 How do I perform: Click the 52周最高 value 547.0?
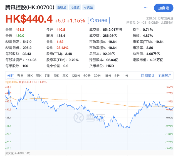tap(27, 42)
